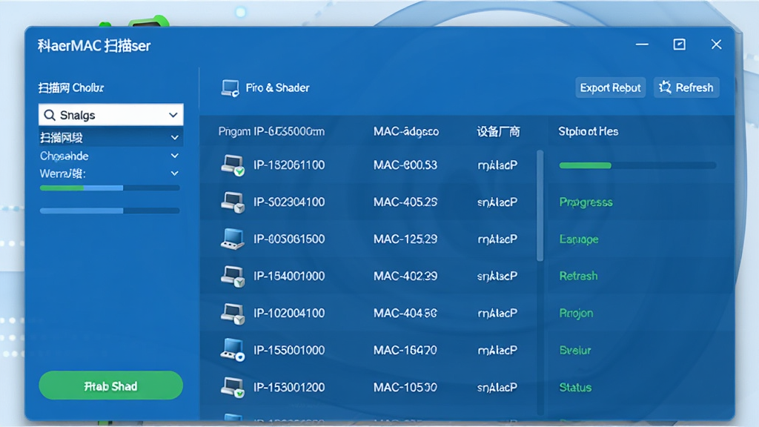Sort by MAC-adgsco column header
The width and height of the screenshot is (759, 427).
(x=406, y=132)
